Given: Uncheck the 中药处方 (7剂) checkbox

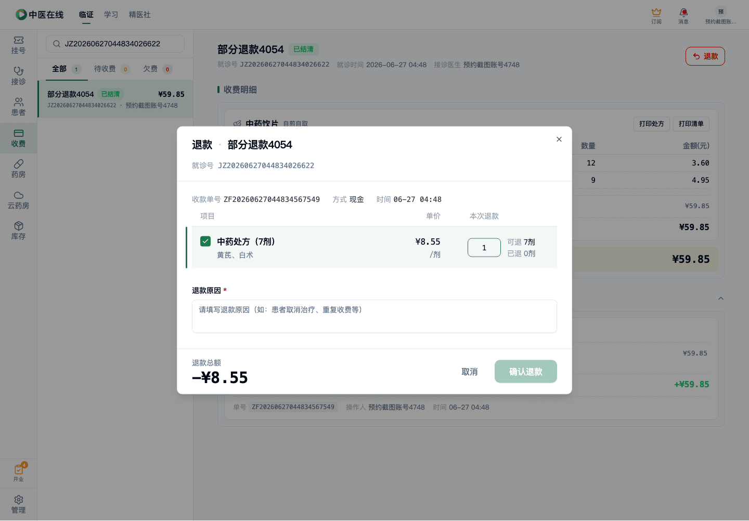Looking at the screenshot, I should tap(205, 241).
